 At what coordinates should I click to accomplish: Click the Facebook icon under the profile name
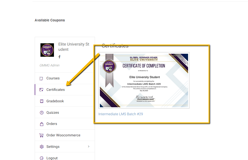point(59,57)
